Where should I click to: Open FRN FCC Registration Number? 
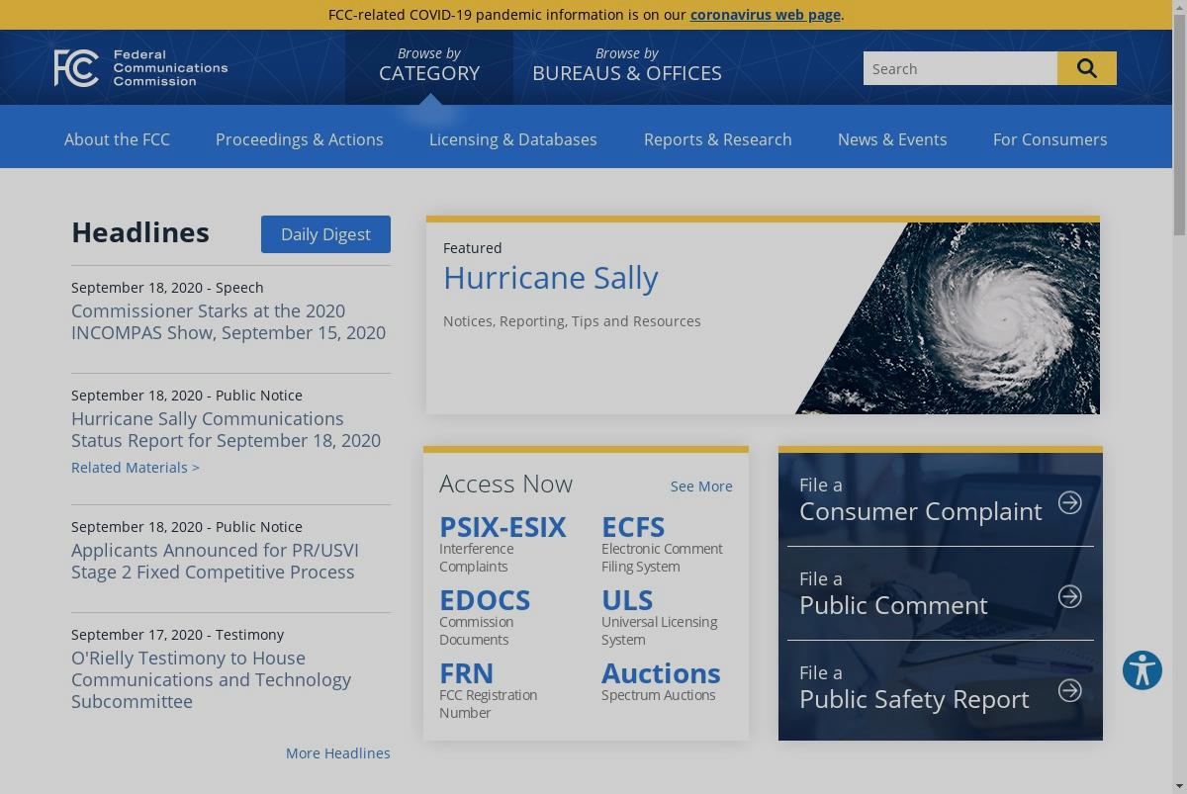click(x=489, y=689)
